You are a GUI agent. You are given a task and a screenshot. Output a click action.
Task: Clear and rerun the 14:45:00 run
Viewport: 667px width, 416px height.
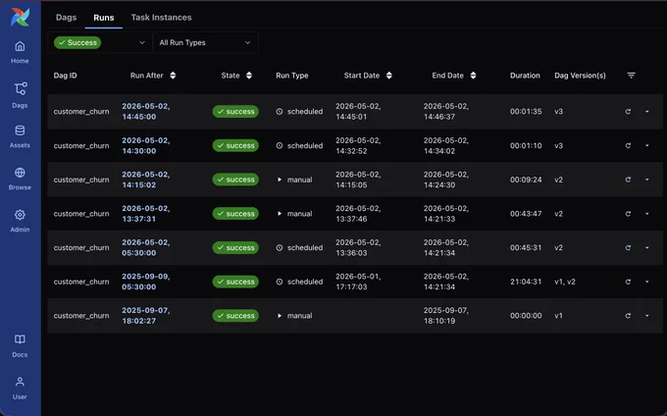[x=628, y=112]
